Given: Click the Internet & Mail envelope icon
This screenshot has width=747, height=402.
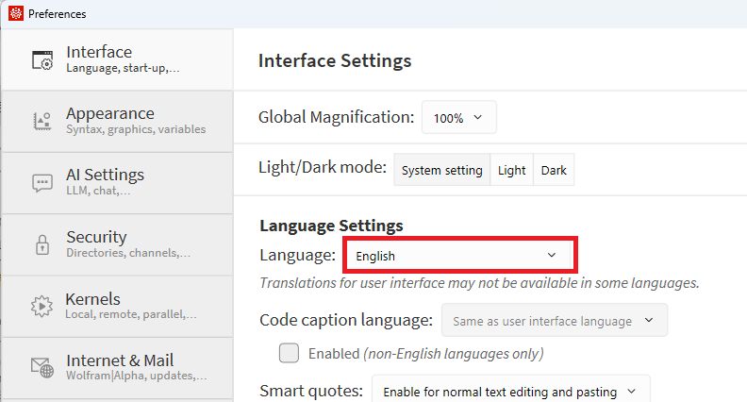Looking at the screenshot, I should [42, 368].
